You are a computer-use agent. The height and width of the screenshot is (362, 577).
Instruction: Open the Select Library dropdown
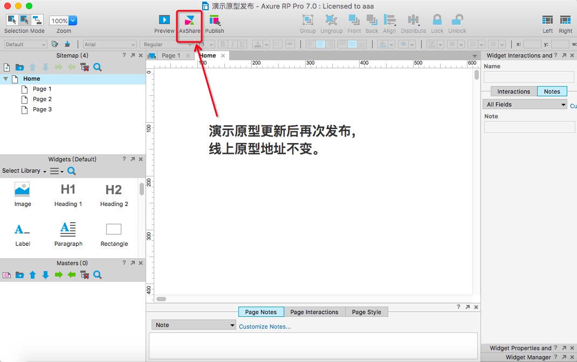tap(24, 171)
